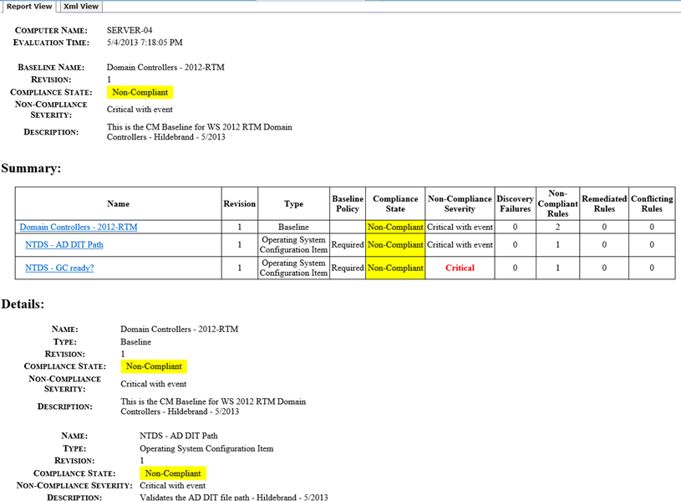Click the top highlighted Non-Compliant compliance state
681x501 pixels.
coord(140,92)
